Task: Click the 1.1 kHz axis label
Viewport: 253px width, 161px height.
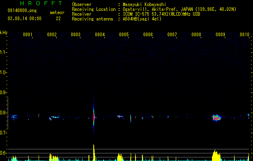Action: click(3, 52)
